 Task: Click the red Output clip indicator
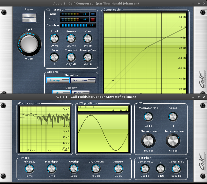pos(93,19)
